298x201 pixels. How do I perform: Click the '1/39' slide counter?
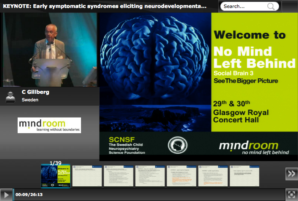coord(55,163)
